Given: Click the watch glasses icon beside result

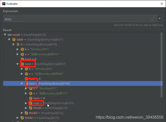Looking at the screenshot, I should click(9, 35).
